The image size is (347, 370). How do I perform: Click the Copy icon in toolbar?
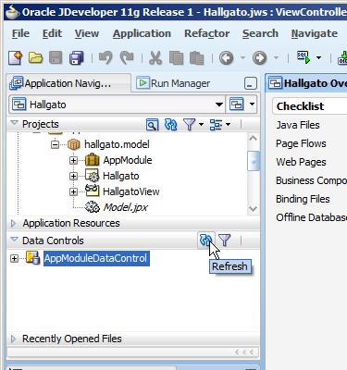tap(176, 57)
